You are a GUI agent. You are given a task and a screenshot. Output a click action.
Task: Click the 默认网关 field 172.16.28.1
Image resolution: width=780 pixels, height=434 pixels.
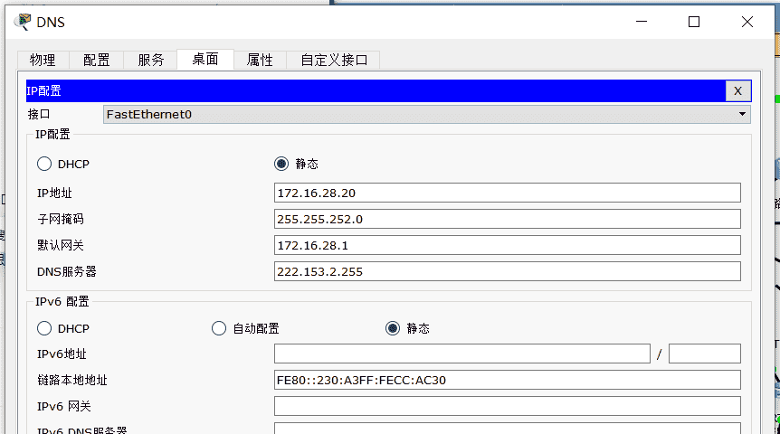pyautogui.click(x=508, y=245)
